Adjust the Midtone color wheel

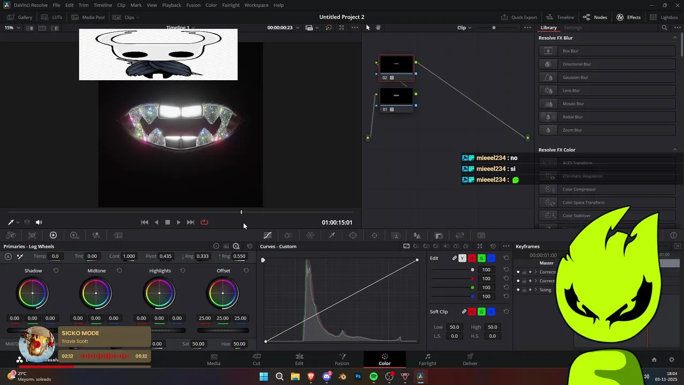point(96,293)
